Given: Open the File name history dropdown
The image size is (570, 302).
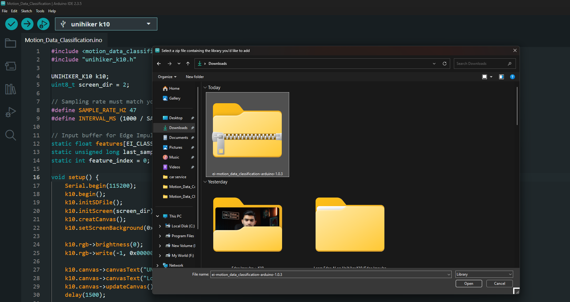Looking at the screenshot, I should (x=449, y=274).
